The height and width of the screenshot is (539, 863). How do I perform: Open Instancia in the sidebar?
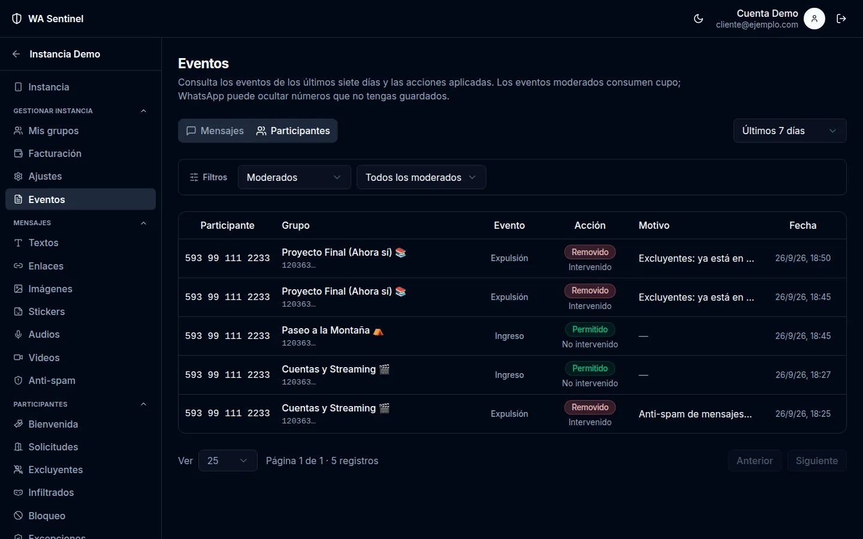[x=80, y=87]
